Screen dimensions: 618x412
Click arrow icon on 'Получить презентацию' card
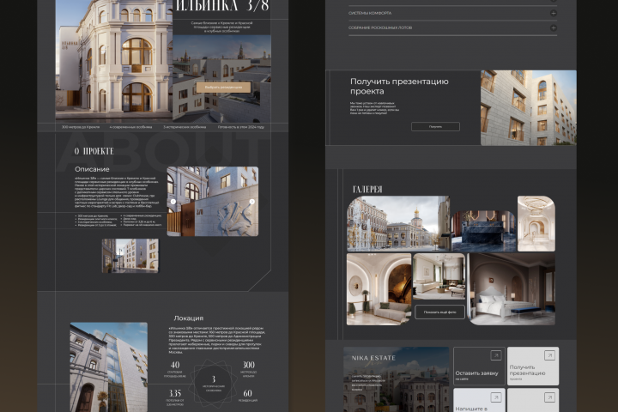[549, 355]
